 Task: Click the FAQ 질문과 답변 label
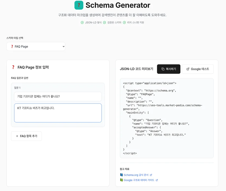pyautogui.click(x=20, y=78)
